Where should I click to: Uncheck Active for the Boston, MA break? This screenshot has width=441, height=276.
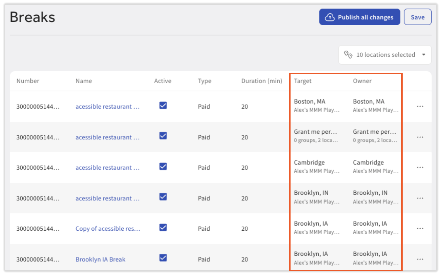(x=163, y=106)
